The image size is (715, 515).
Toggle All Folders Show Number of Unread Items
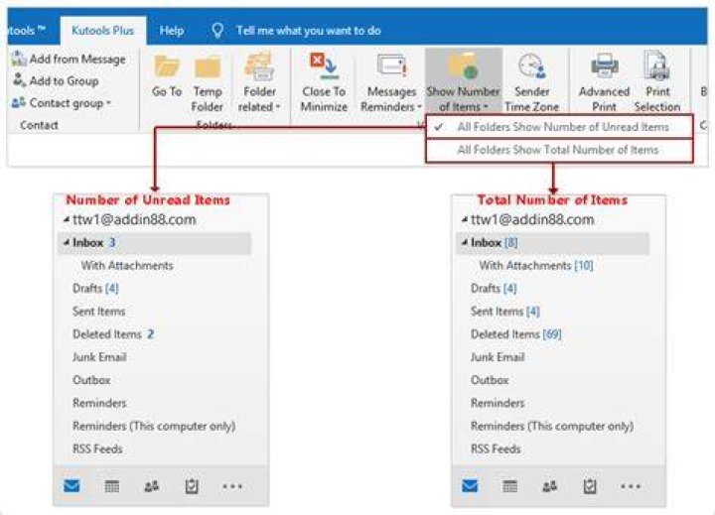(x=559, y=127)
